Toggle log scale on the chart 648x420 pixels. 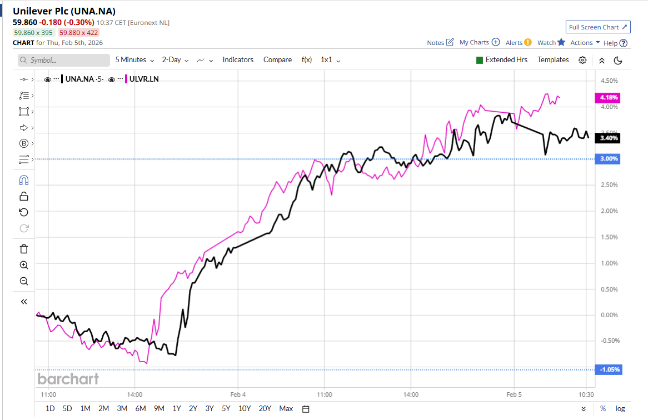[x=620, y=409]
